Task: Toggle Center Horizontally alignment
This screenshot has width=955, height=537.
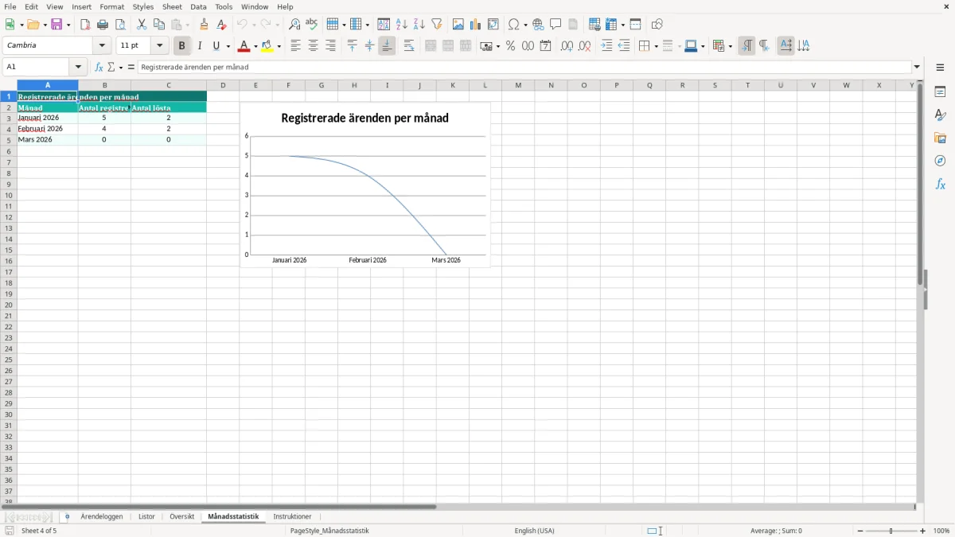Action: pyautogui.click(x=314, y=46)
